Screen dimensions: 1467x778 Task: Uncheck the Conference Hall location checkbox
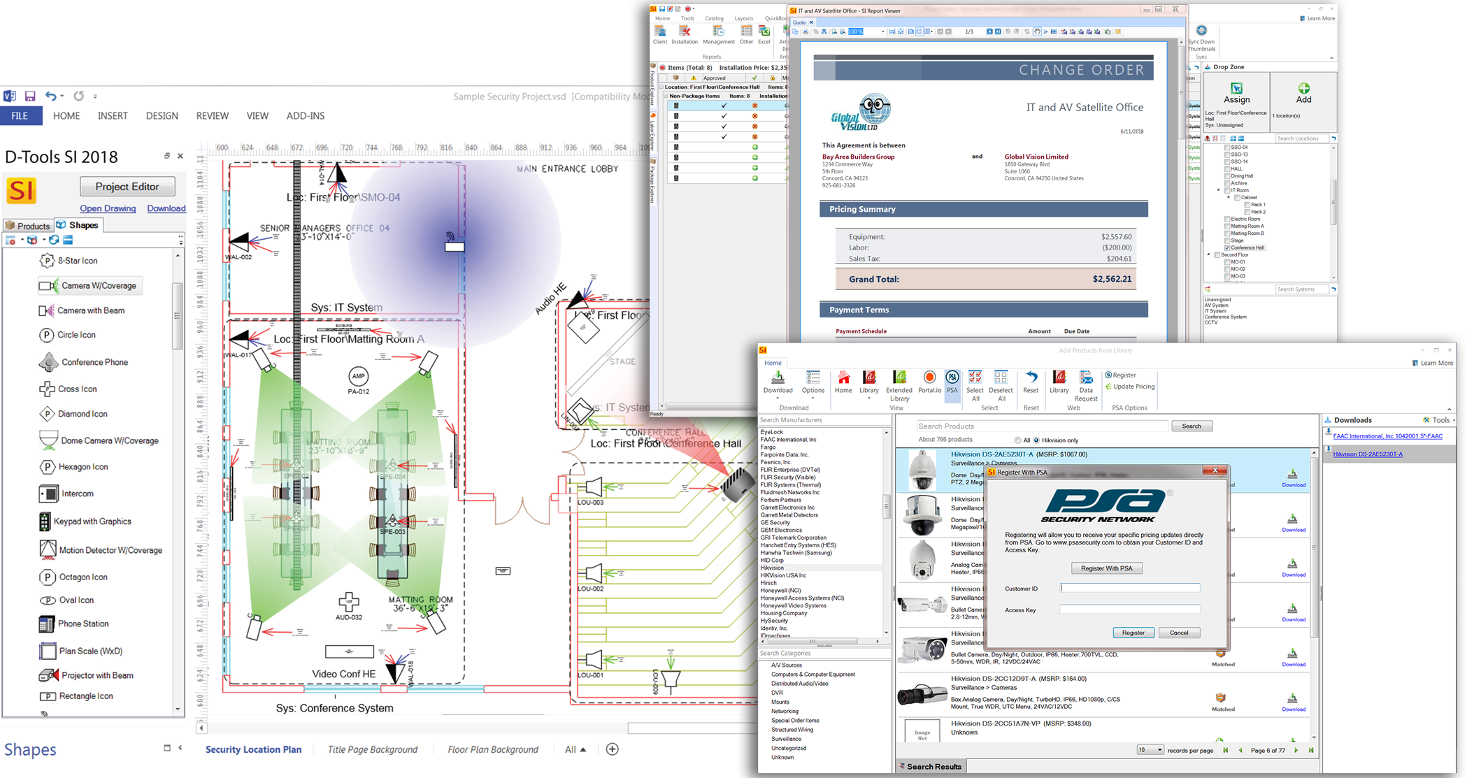coord(1227,247)
